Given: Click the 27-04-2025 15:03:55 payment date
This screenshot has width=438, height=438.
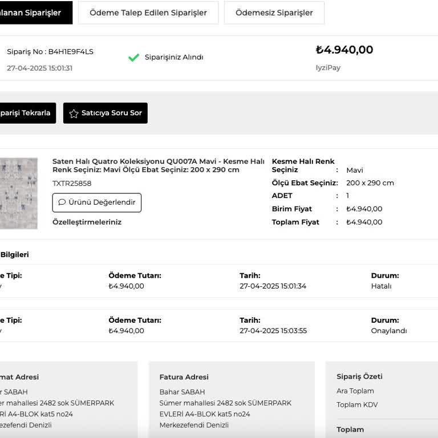Looking at the screenshot, I should [273, 331].
